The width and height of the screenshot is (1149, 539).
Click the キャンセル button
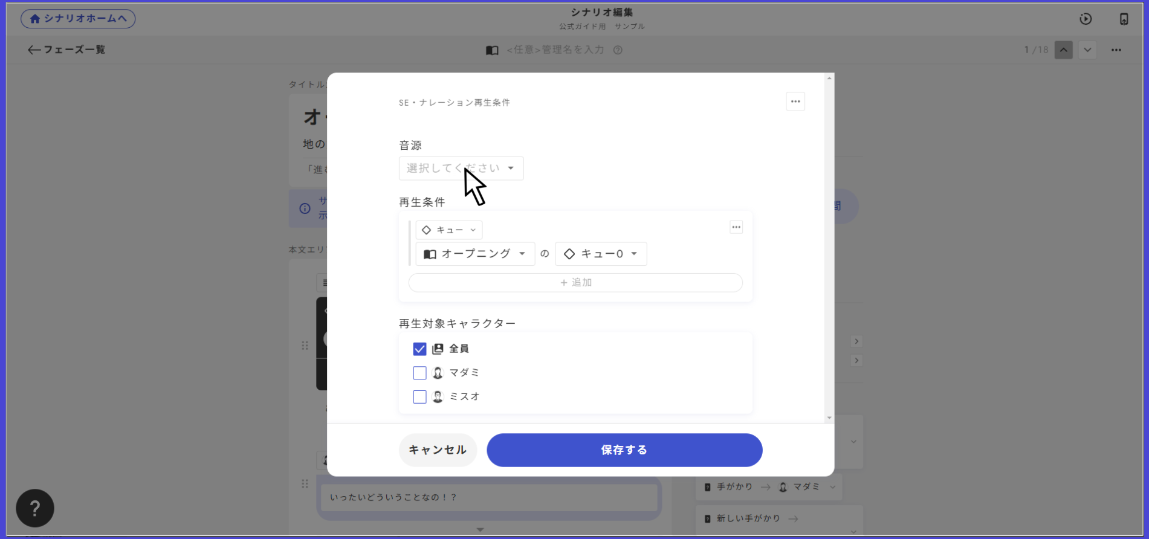pyautogui.click(x=438, y=450)
